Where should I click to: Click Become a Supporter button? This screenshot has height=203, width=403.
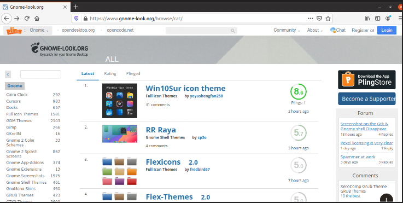click(367, 99)
